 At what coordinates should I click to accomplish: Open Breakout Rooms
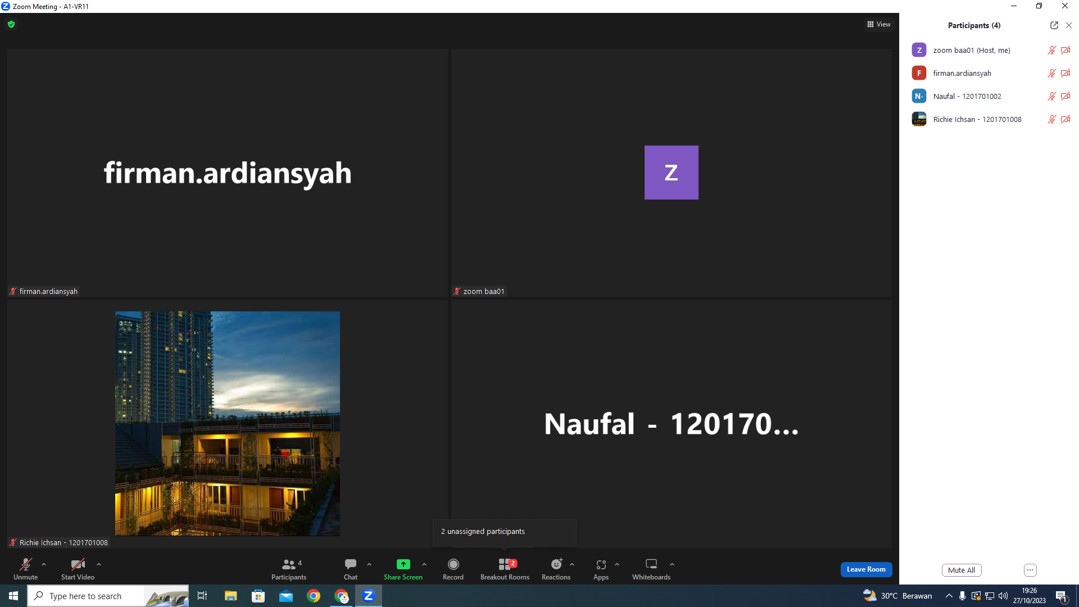click(x=505, y=569)
